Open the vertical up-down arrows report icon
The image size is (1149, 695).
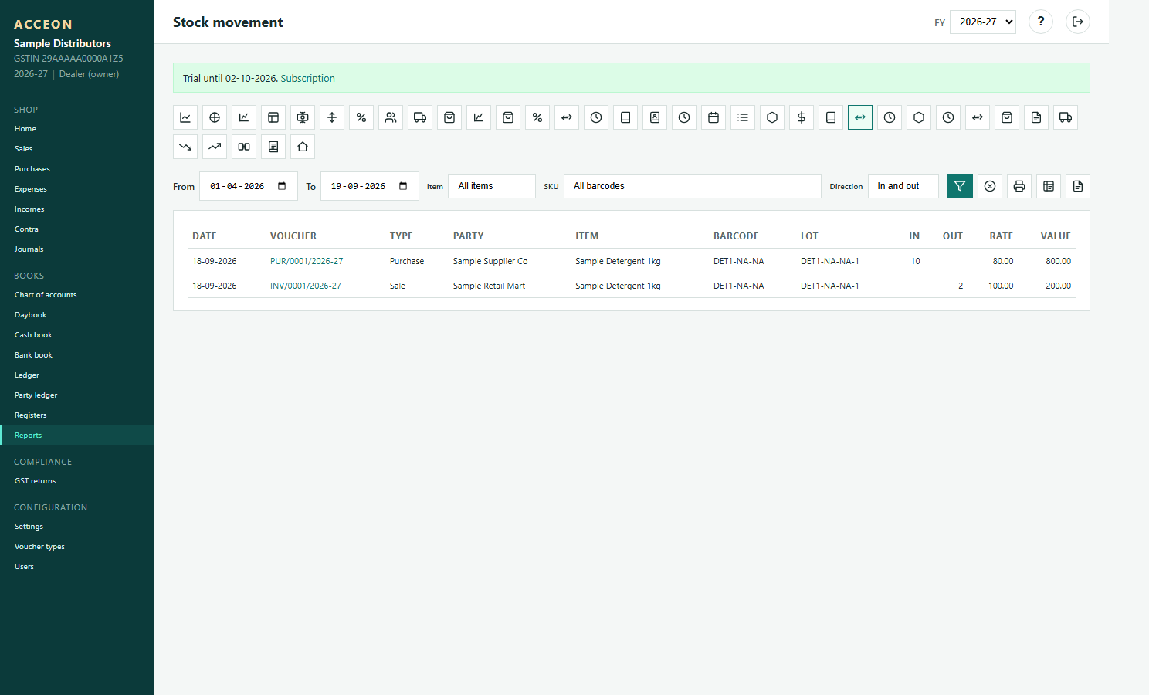pyautogui.click(x=332, y=117)
